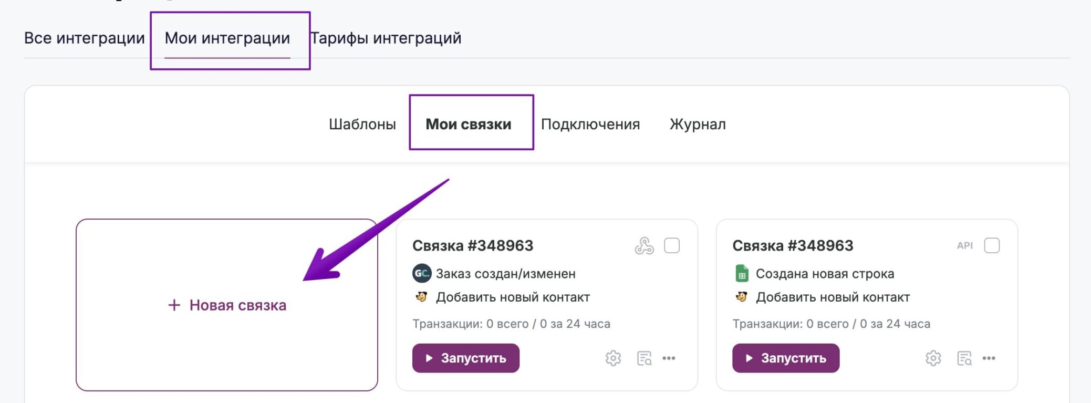Open gear settings of the Заказ создан/изменен card

(613, 358)
